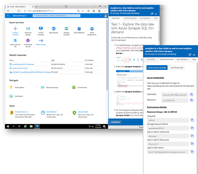
Task: Copy the Labvm Admin Password
Action: [192, 144]
